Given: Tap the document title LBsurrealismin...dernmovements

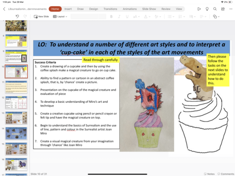Looking at the screenshot, I should pyautogui.click(x=27, y=9).
